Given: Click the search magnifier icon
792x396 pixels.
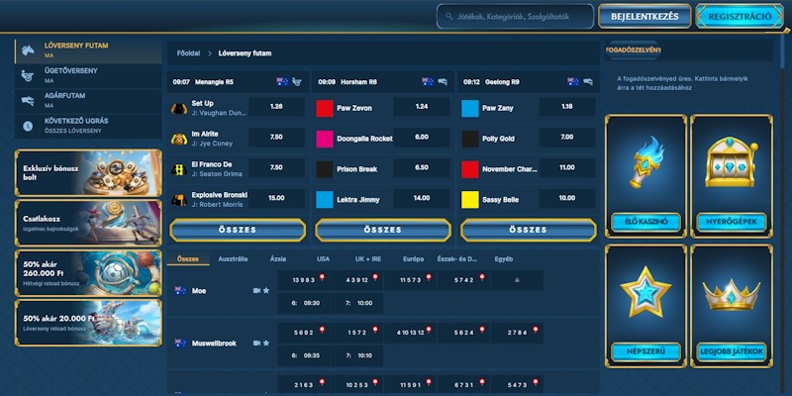Looking at the screenshot, I should pos(449,17).
